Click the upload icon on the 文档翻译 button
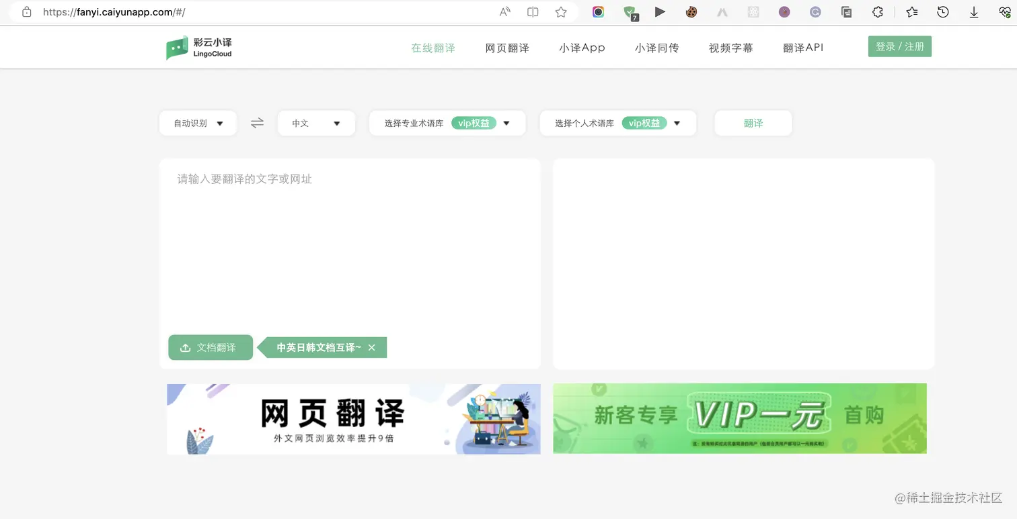 [185, 347]
